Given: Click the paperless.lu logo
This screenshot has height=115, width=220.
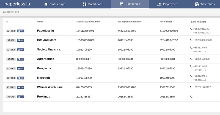Looking at the screenshot, I should coord(17,4).
